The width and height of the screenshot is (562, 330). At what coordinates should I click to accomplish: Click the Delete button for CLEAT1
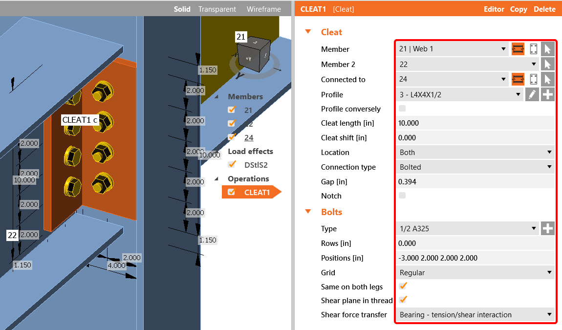[x=544, y=9]
